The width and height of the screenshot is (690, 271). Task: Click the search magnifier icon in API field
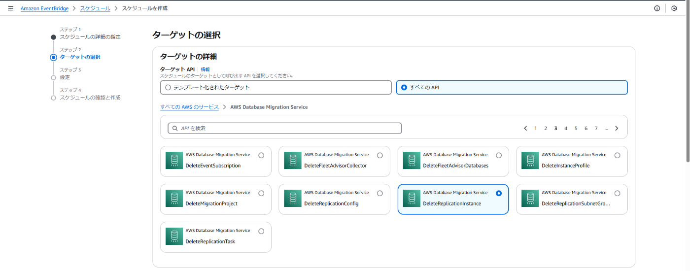175,128
